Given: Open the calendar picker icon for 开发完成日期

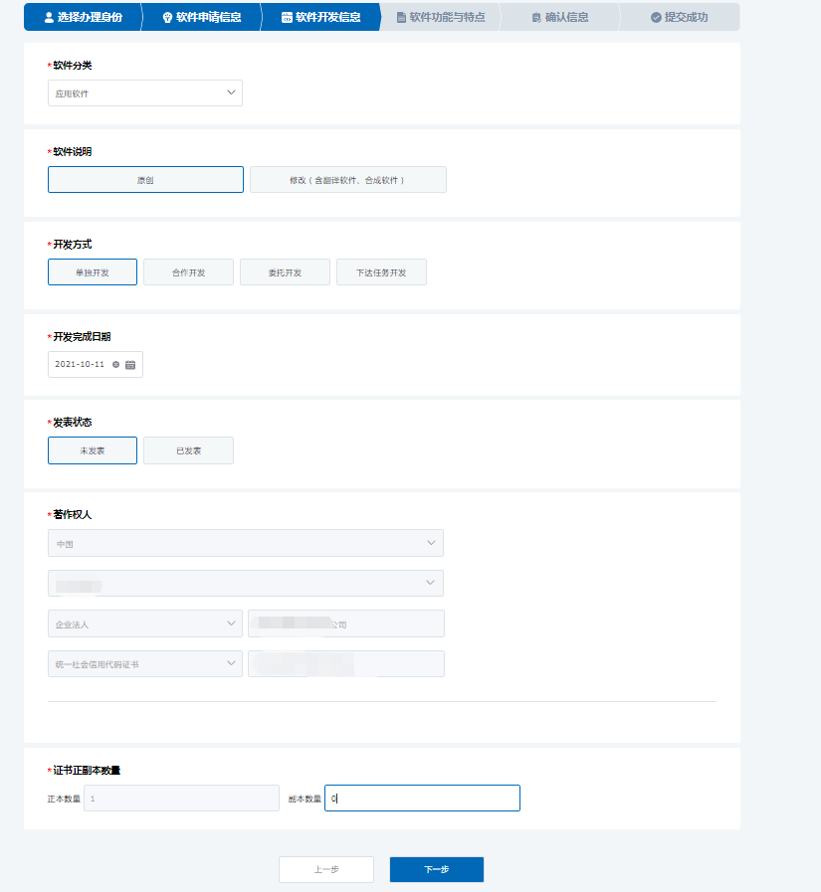Looking at the screenshot, I should point(130,365).
